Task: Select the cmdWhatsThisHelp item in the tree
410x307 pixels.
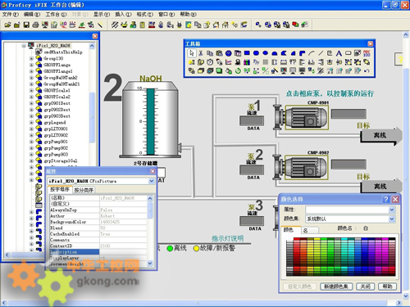Action: click(63, 52)
